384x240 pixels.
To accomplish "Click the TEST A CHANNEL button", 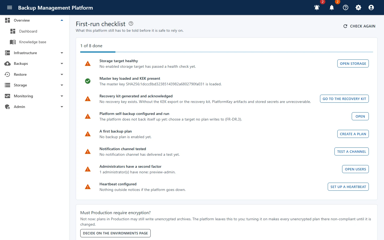I will pyautogui.click(x=351, y=151).
